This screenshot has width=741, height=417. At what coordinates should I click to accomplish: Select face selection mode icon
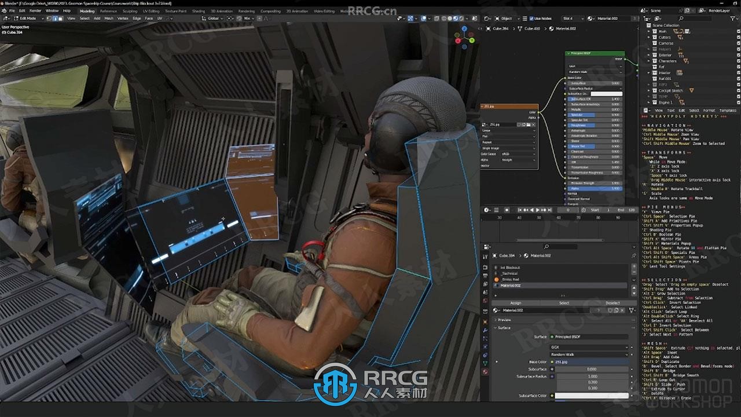tap(61, 18)
